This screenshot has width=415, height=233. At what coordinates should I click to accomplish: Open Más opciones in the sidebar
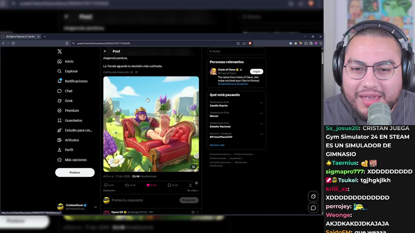[72, 160]
